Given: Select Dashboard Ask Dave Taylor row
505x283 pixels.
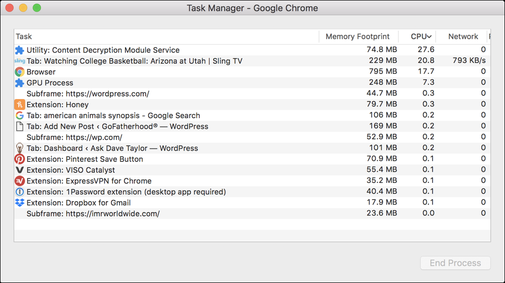Looking at the screenshot, I should tap(252, 148).
